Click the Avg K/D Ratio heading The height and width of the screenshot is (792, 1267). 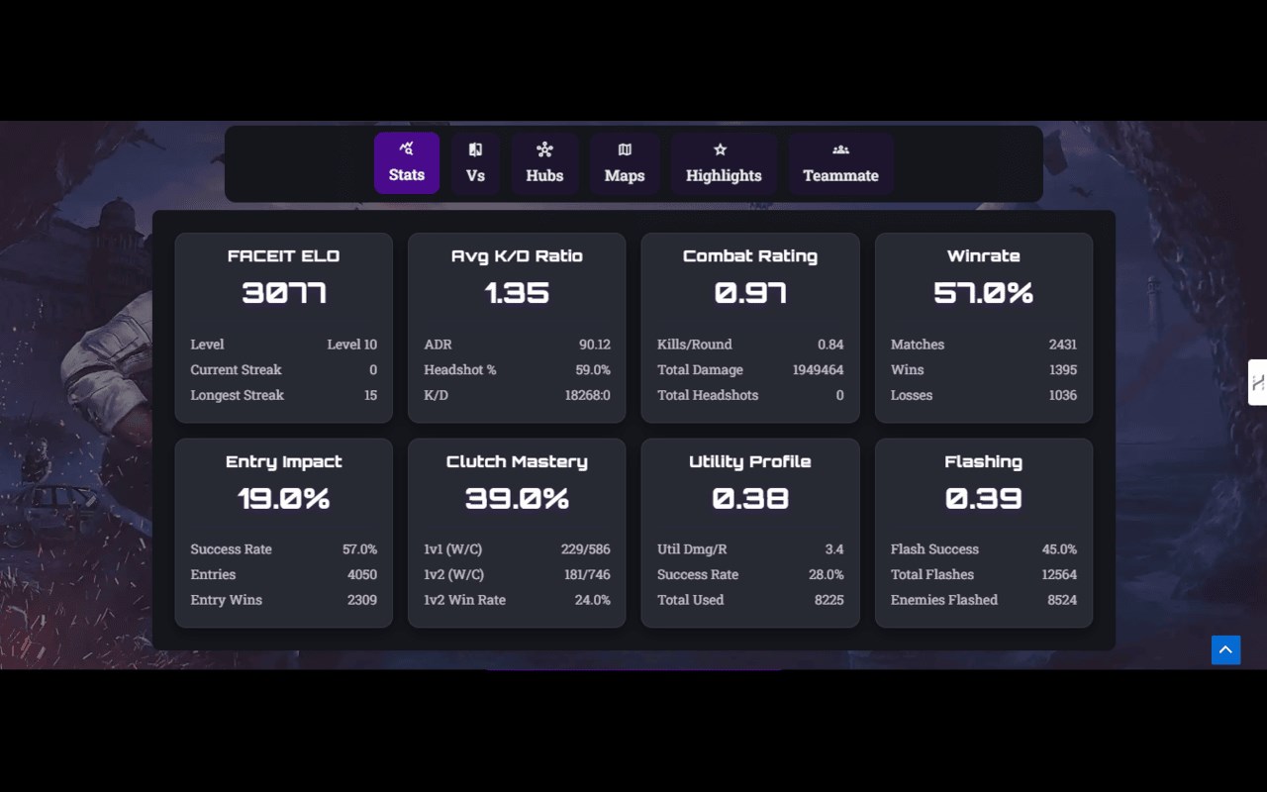[x=517, y=255]
